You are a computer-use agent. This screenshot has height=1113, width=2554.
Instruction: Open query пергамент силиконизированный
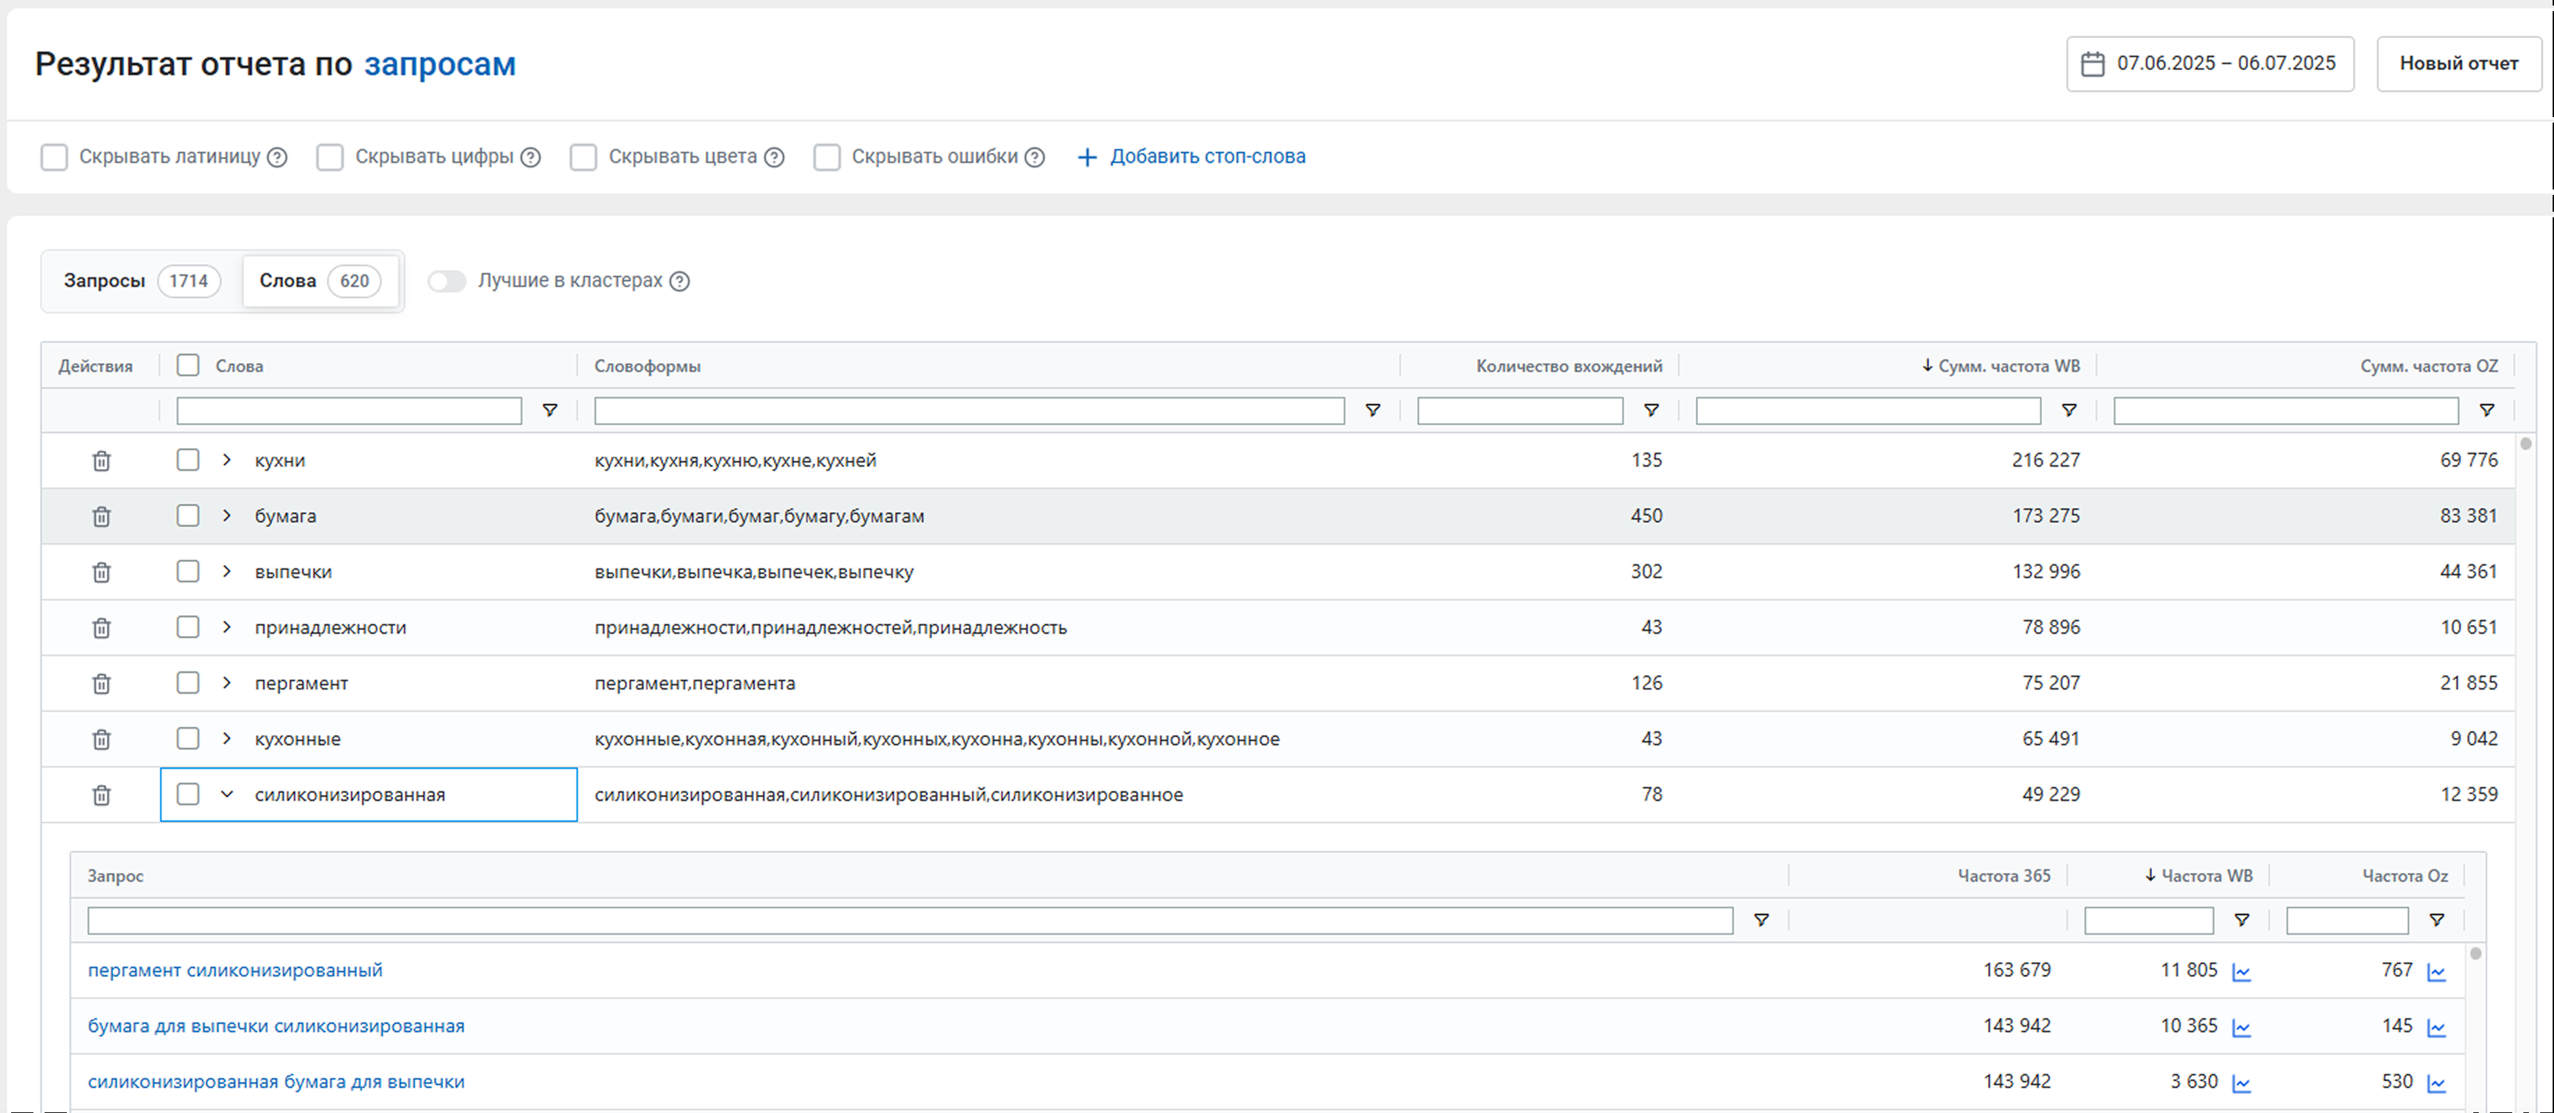[235, 970]
